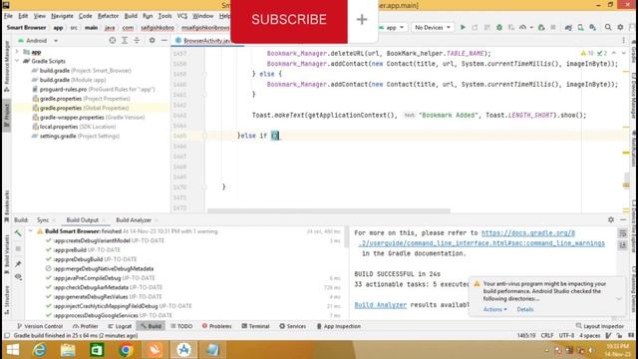Image resolution: width=638 pixels, height=359 pixels.
Task: Click scroll to end icon in build console
Action: click(622, 245)
